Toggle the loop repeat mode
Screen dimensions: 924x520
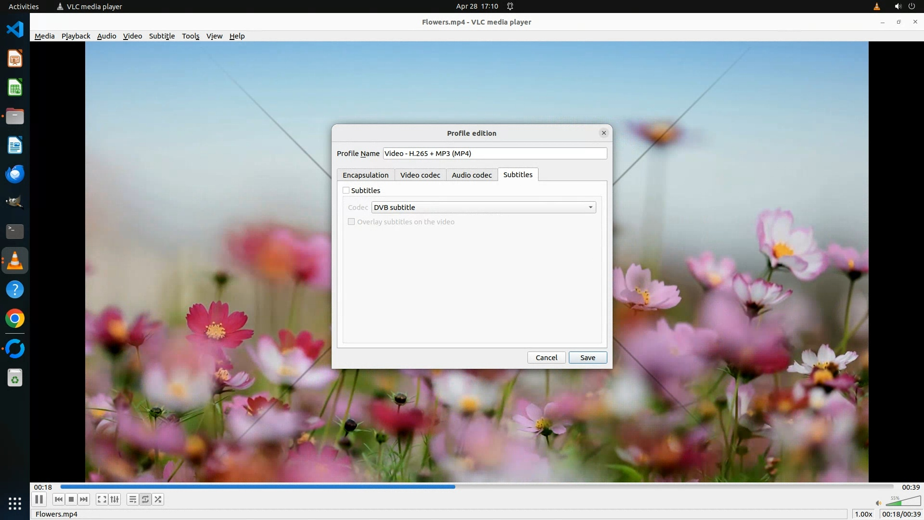click(x=145, y=499)
